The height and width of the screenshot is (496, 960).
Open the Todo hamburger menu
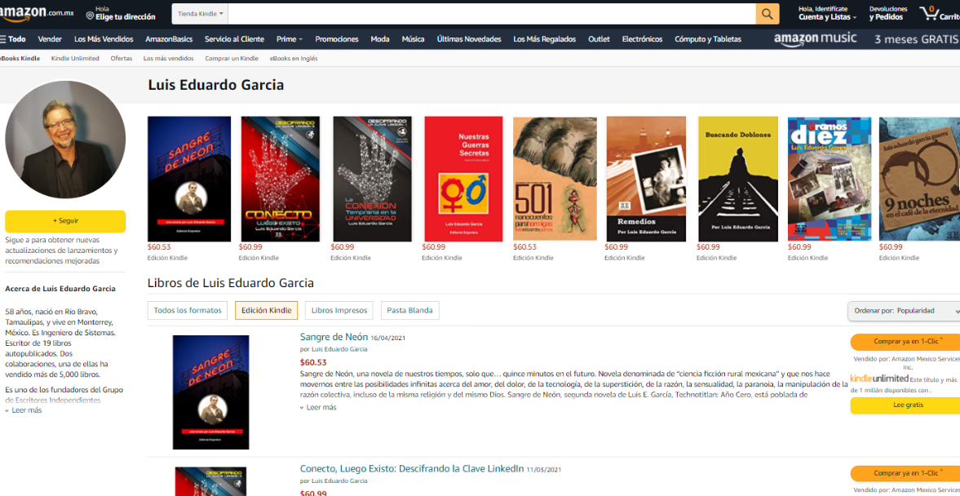(x=13, y=39)
